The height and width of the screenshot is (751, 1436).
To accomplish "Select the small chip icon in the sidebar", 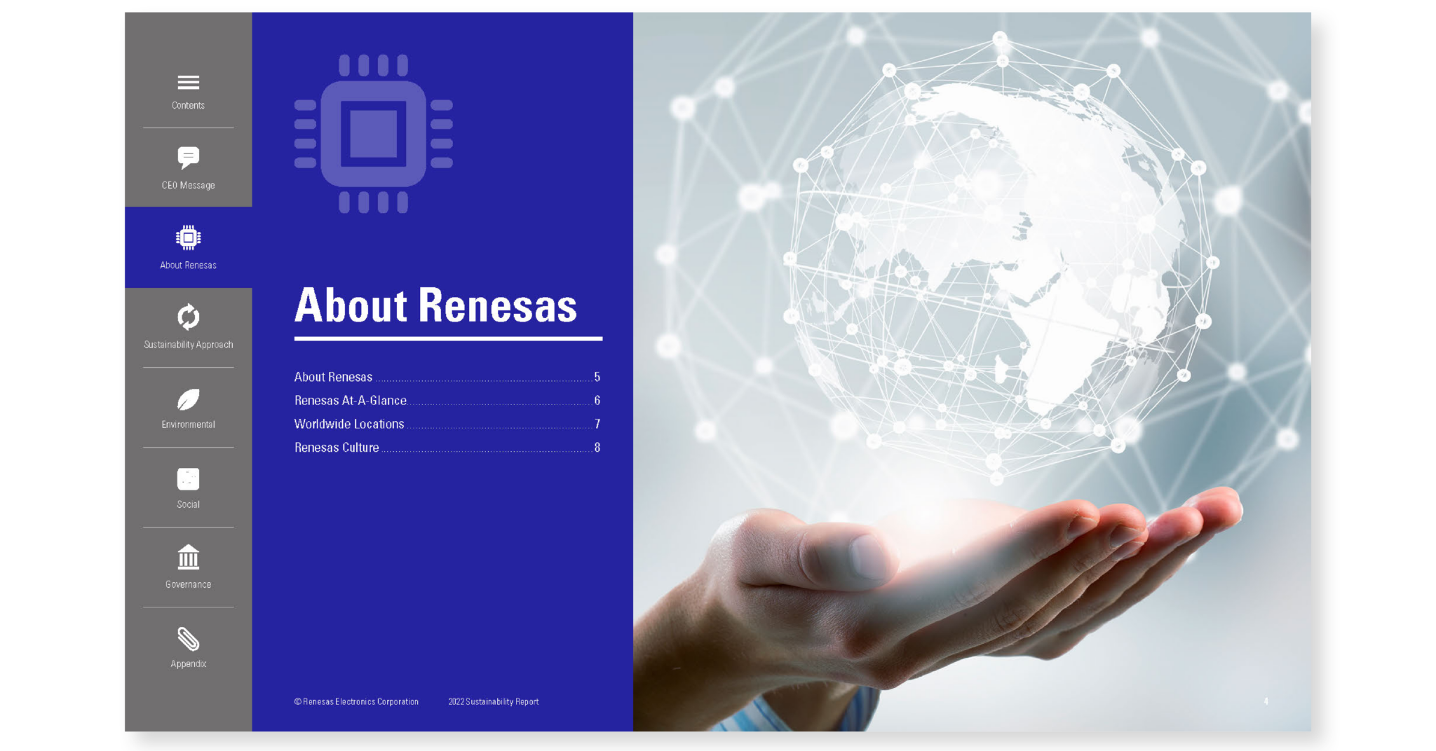I will [188, 237].
